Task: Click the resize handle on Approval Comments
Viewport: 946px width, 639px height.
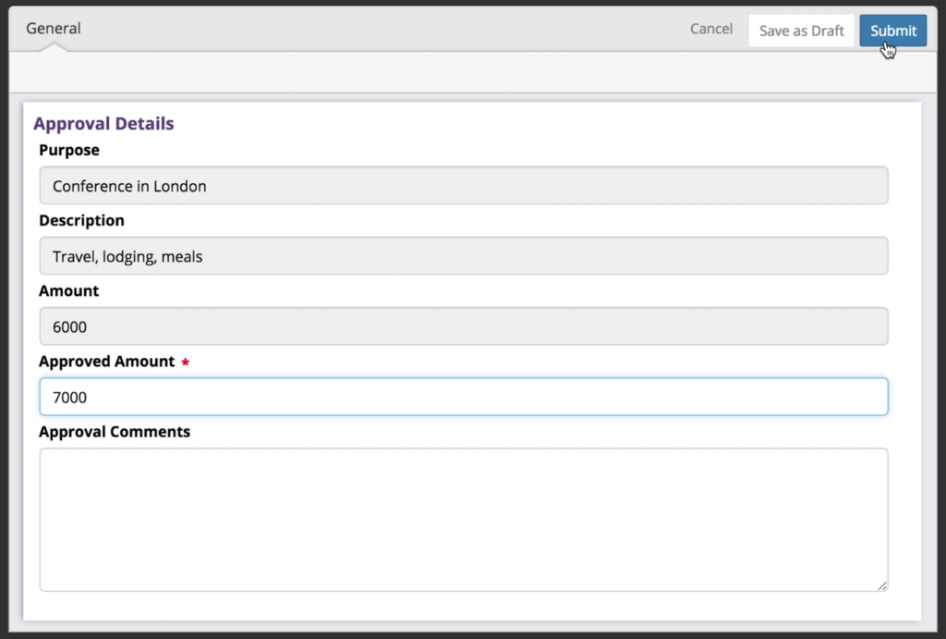Action: (882, 585)
